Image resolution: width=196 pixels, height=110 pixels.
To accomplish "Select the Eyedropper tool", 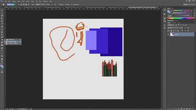I will (2, 24).
